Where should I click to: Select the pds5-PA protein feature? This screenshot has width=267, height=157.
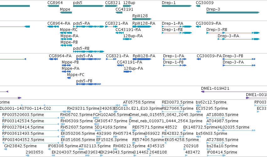tap(88, 59)
